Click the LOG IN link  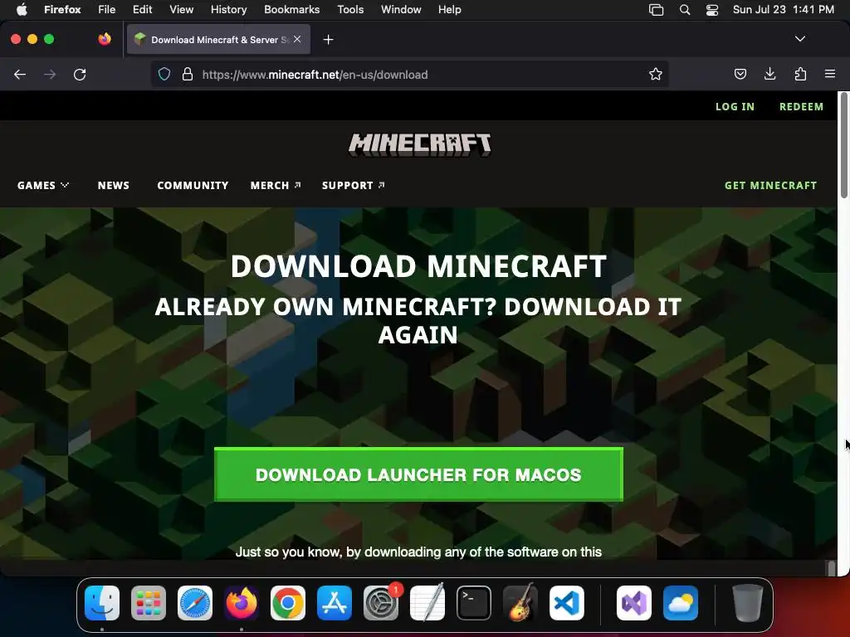click(735, 107)
